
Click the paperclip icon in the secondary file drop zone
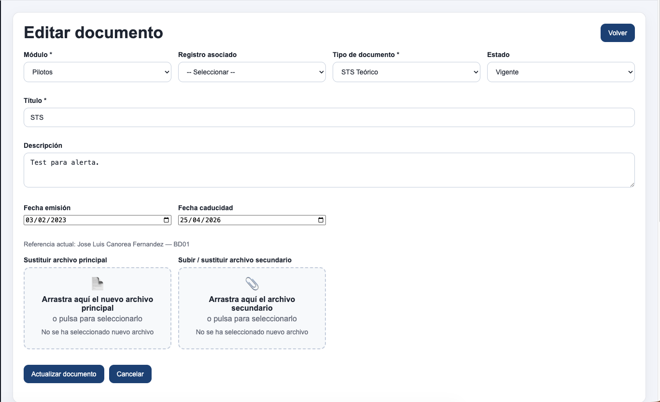(252, 284)
